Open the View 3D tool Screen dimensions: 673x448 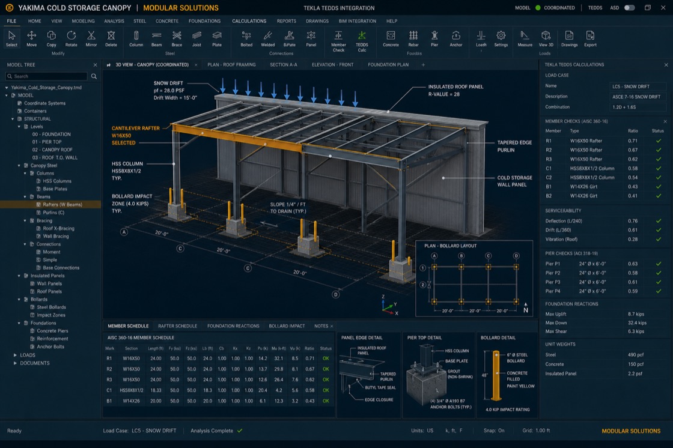coord(546,38)
